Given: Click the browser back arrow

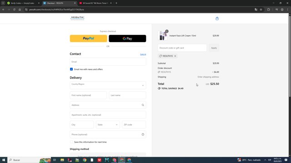Looking at the screenshot, I should 3,10.
